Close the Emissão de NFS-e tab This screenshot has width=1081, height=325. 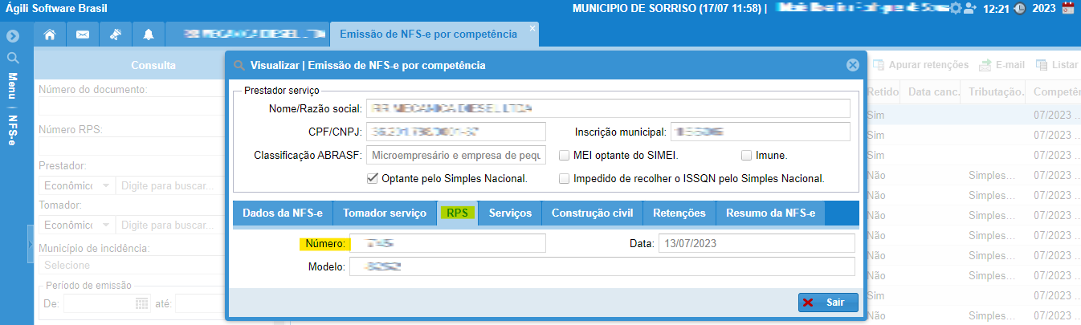(x=532, y=28)
